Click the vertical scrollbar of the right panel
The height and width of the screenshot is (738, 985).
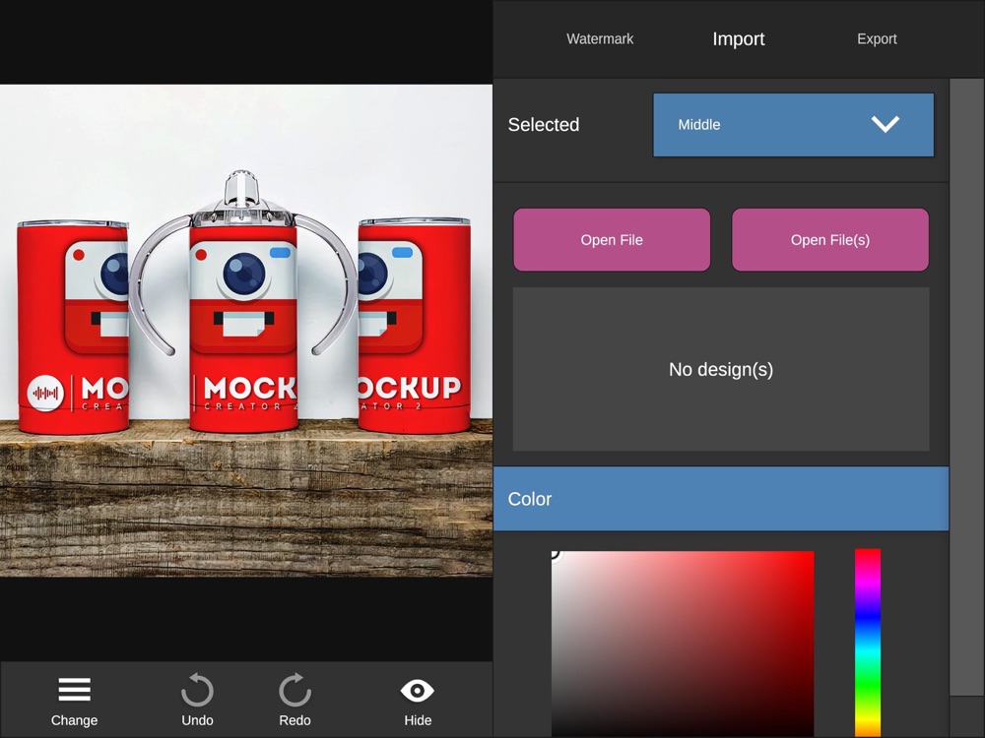point(967,387)
